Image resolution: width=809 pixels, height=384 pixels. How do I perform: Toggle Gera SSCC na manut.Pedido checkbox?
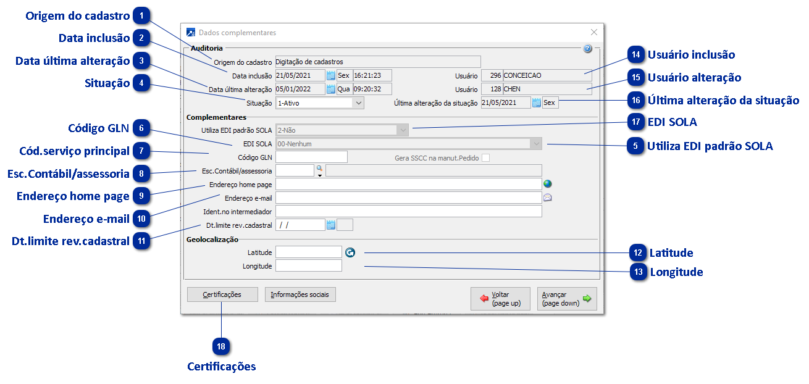click(485, 158)
